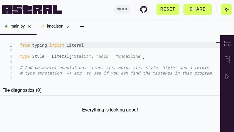Close the main.py tab
Viewport: 234px width, 132px height.
coord(30,26)
